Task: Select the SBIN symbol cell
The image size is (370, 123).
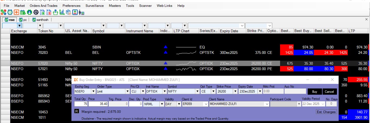Action: pos(108,47)
